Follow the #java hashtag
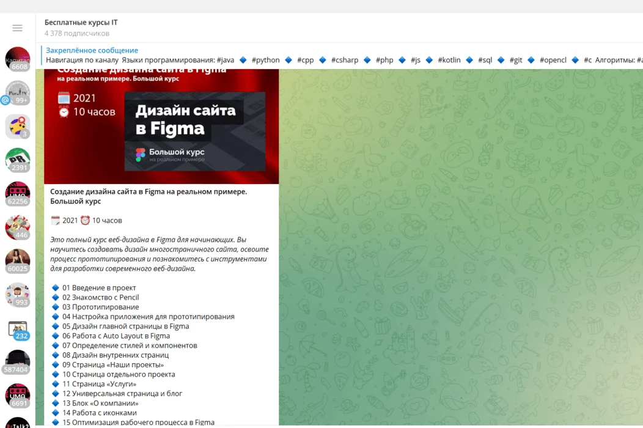This screenshot has height=428, width=643. click(226, 60)
